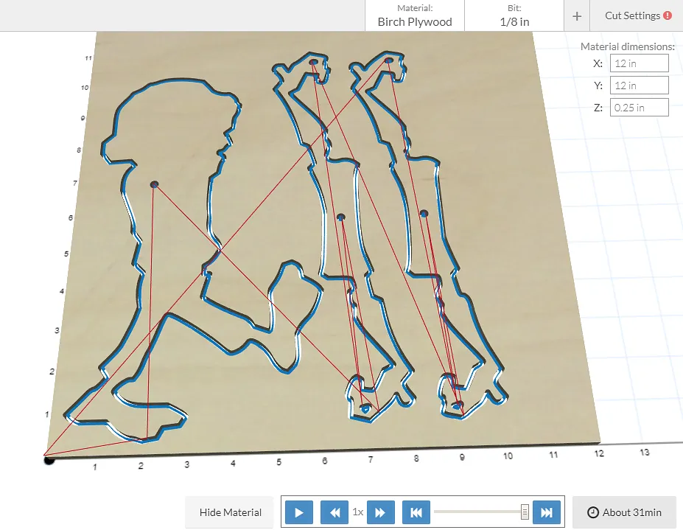Select the large walking figure outline at left

pyautogui.click(x=102, y=155)
